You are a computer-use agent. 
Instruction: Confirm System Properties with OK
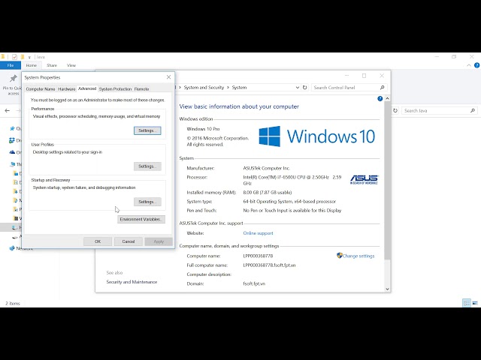click(98, 241)
